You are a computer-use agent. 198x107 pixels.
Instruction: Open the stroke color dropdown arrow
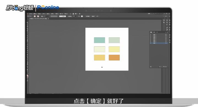(40, 16)
